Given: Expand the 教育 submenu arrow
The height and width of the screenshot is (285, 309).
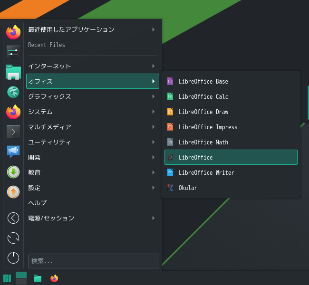Looking at the screenshot, I should (154, 172).
